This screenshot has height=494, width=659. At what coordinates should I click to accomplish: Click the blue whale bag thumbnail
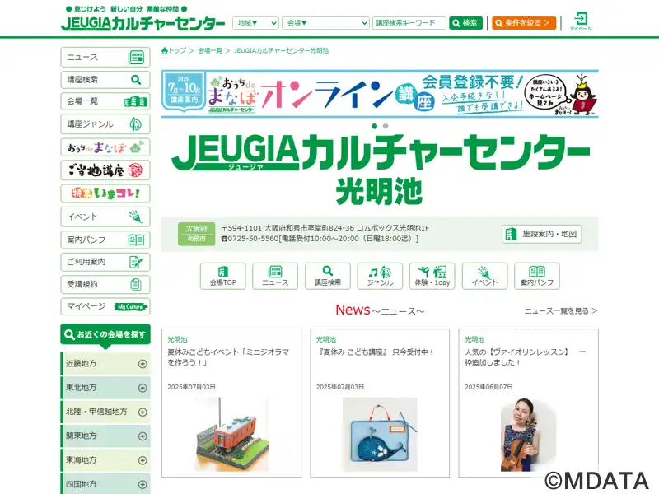[380, 435]
